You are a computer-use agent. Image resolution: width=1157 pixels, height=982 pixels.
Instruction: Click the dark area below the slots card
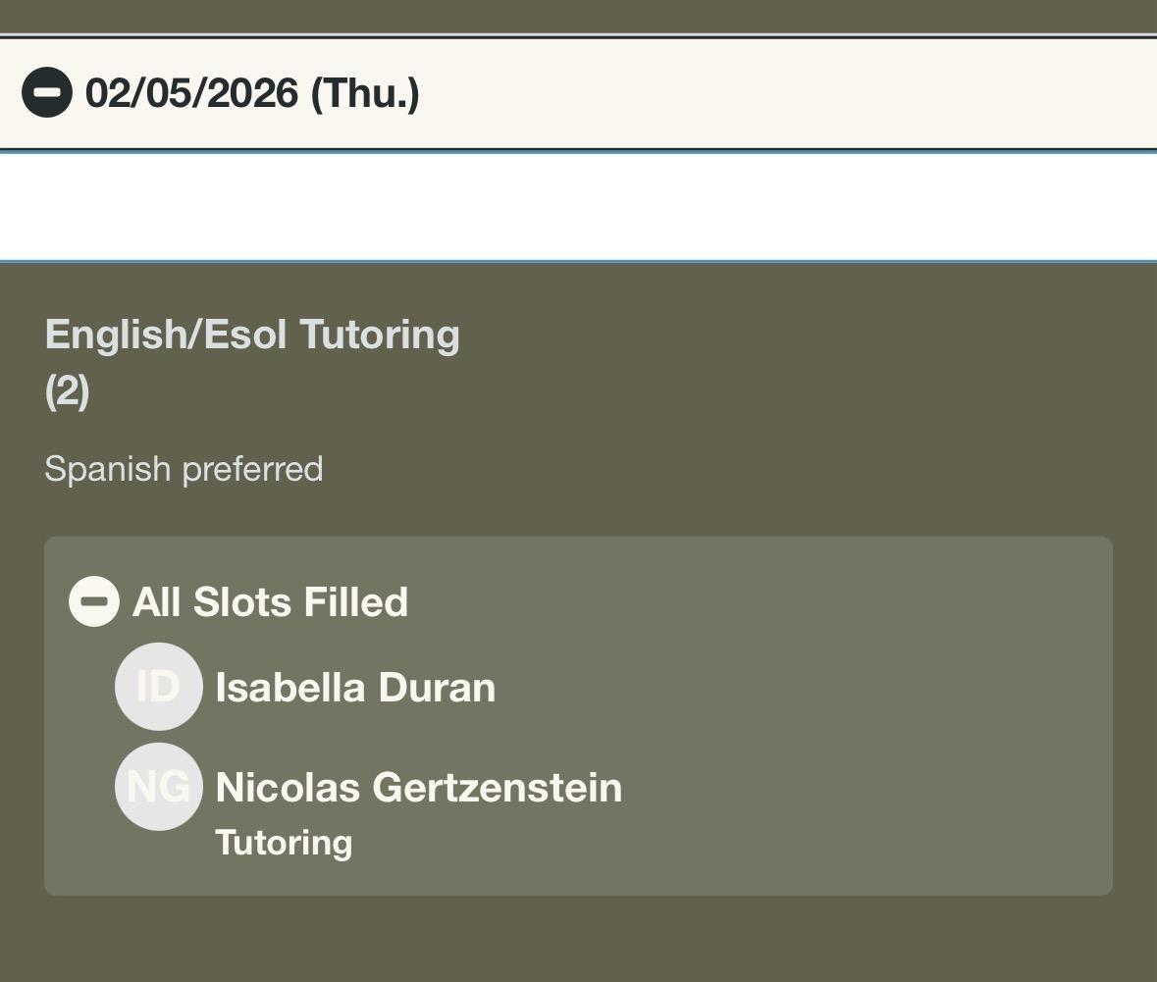pos(578,940)
